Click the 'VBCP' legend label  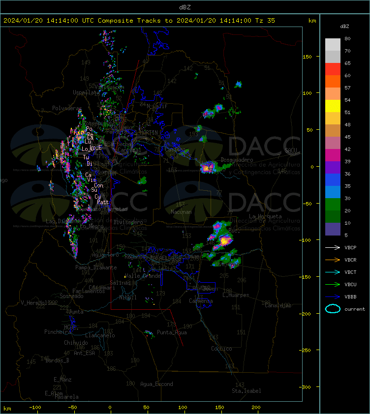(350, 247)
